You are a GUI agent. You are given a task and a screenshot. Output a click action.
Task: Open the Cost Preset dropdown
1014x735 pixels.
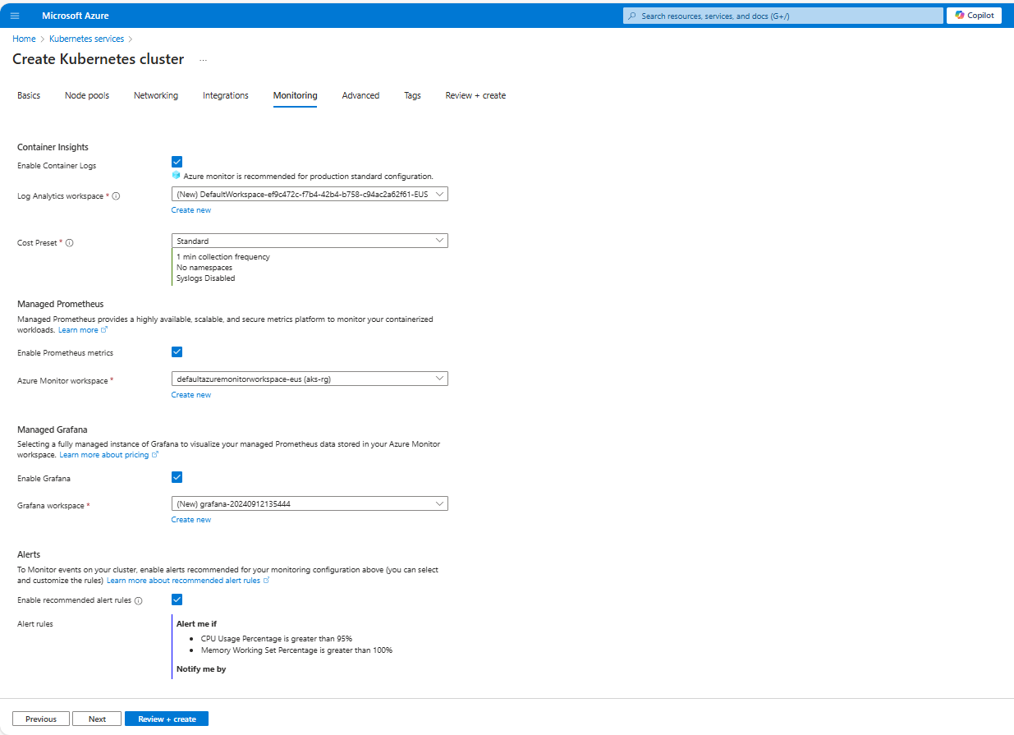coord(310,241)
